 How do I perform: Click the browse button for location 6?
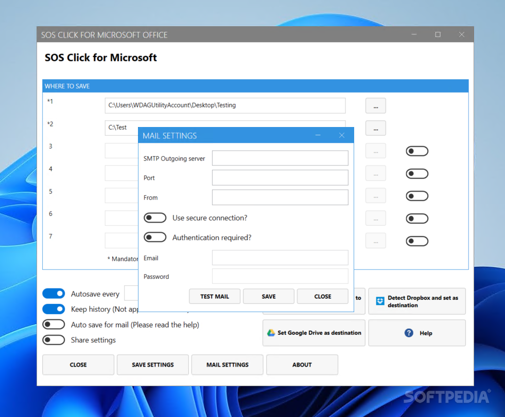pyautogui.click(x=375, y=218)
